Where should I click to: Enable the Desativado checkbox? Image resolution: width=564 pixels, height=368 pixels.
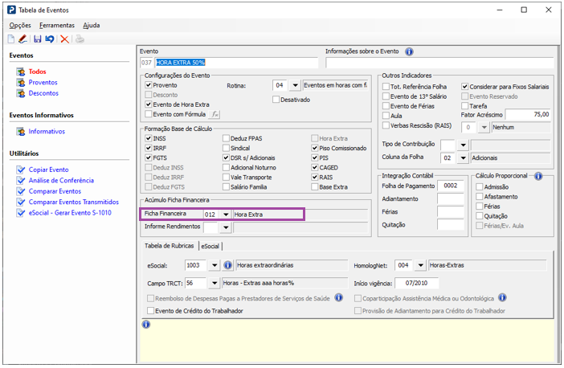tap(276, 100)
